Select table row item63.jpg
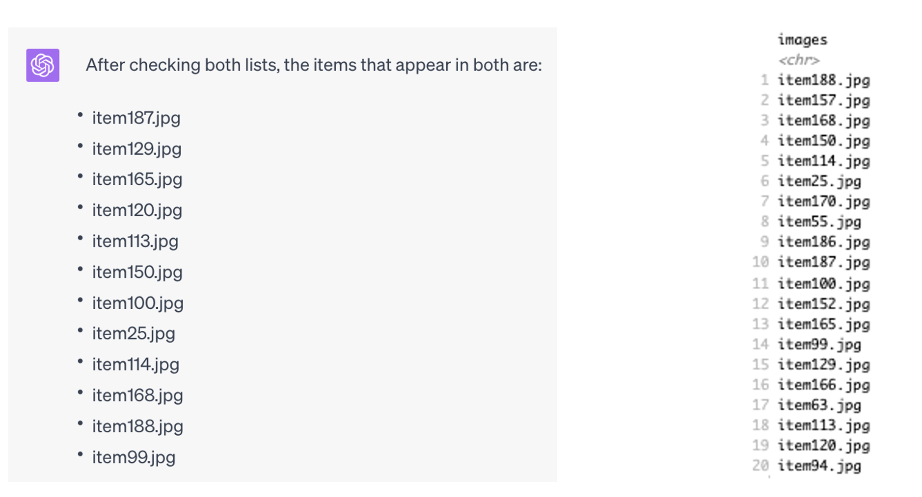Image resolution: width=922 pixels, height=497 pixels. tap(819, 405)
